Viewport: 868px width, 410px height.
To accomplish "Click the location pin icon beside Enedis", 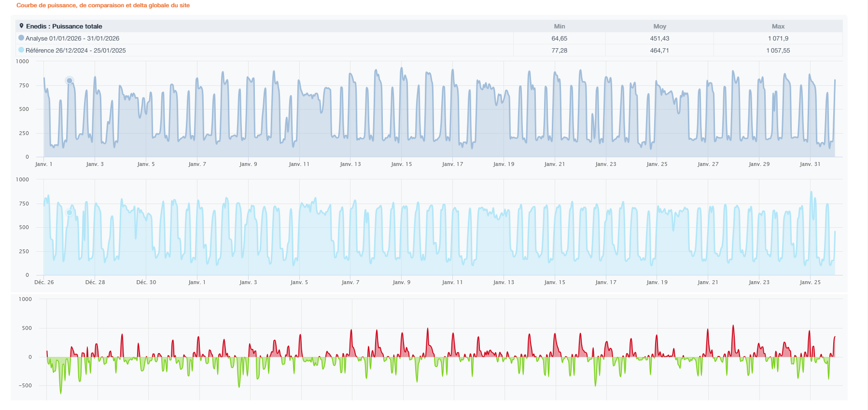I will (21, 26).
